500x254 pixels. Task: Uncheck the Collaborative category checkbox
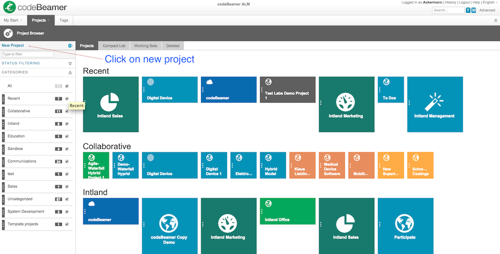pos(67,111)
